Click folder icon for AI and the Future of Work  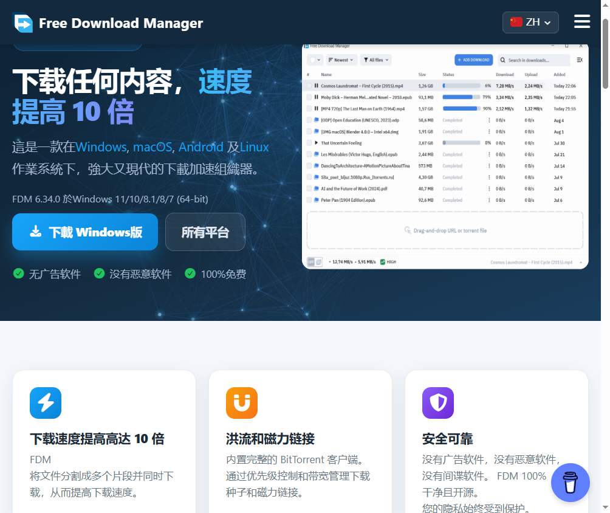(x=317, y=188)
